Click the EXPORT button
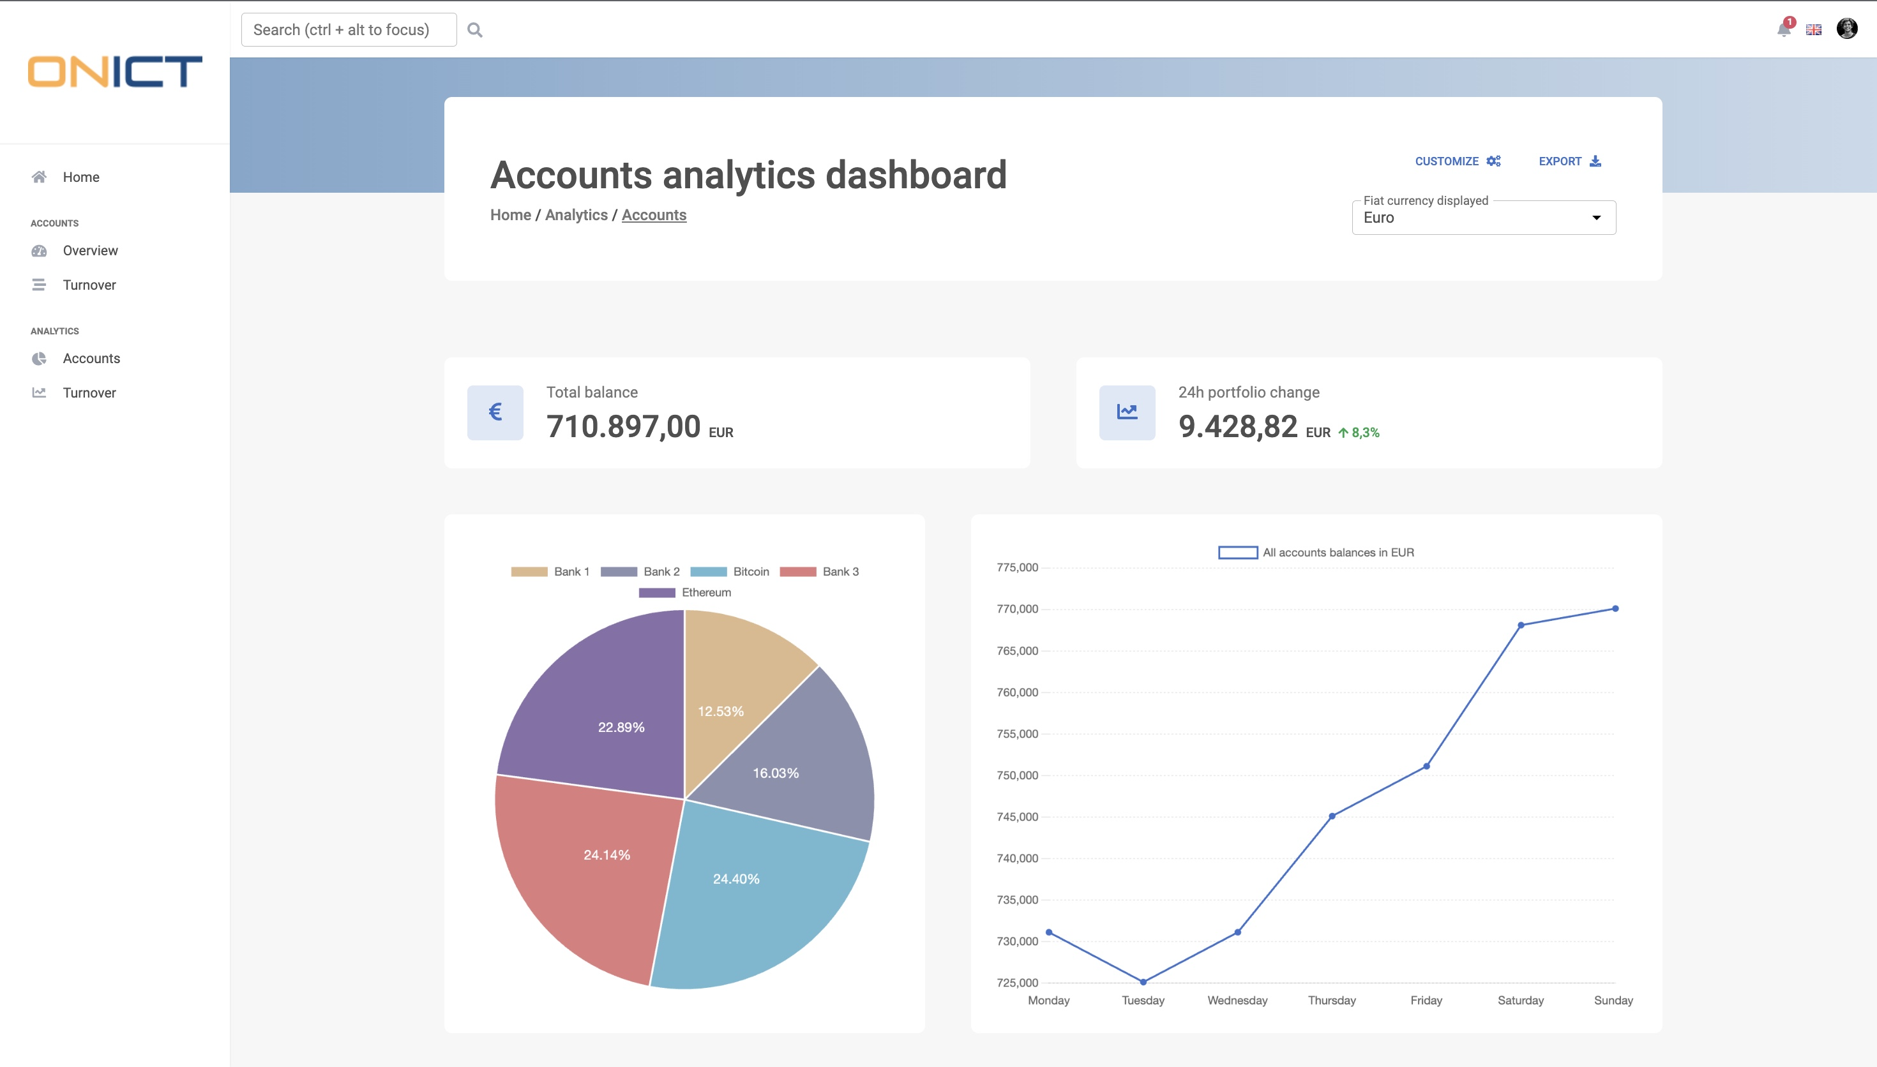The width and height of the screenshot is (1877, 1067). (x=1569, y=161)
